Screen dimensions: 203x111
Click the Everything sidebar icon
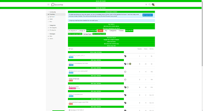point(48,14)
